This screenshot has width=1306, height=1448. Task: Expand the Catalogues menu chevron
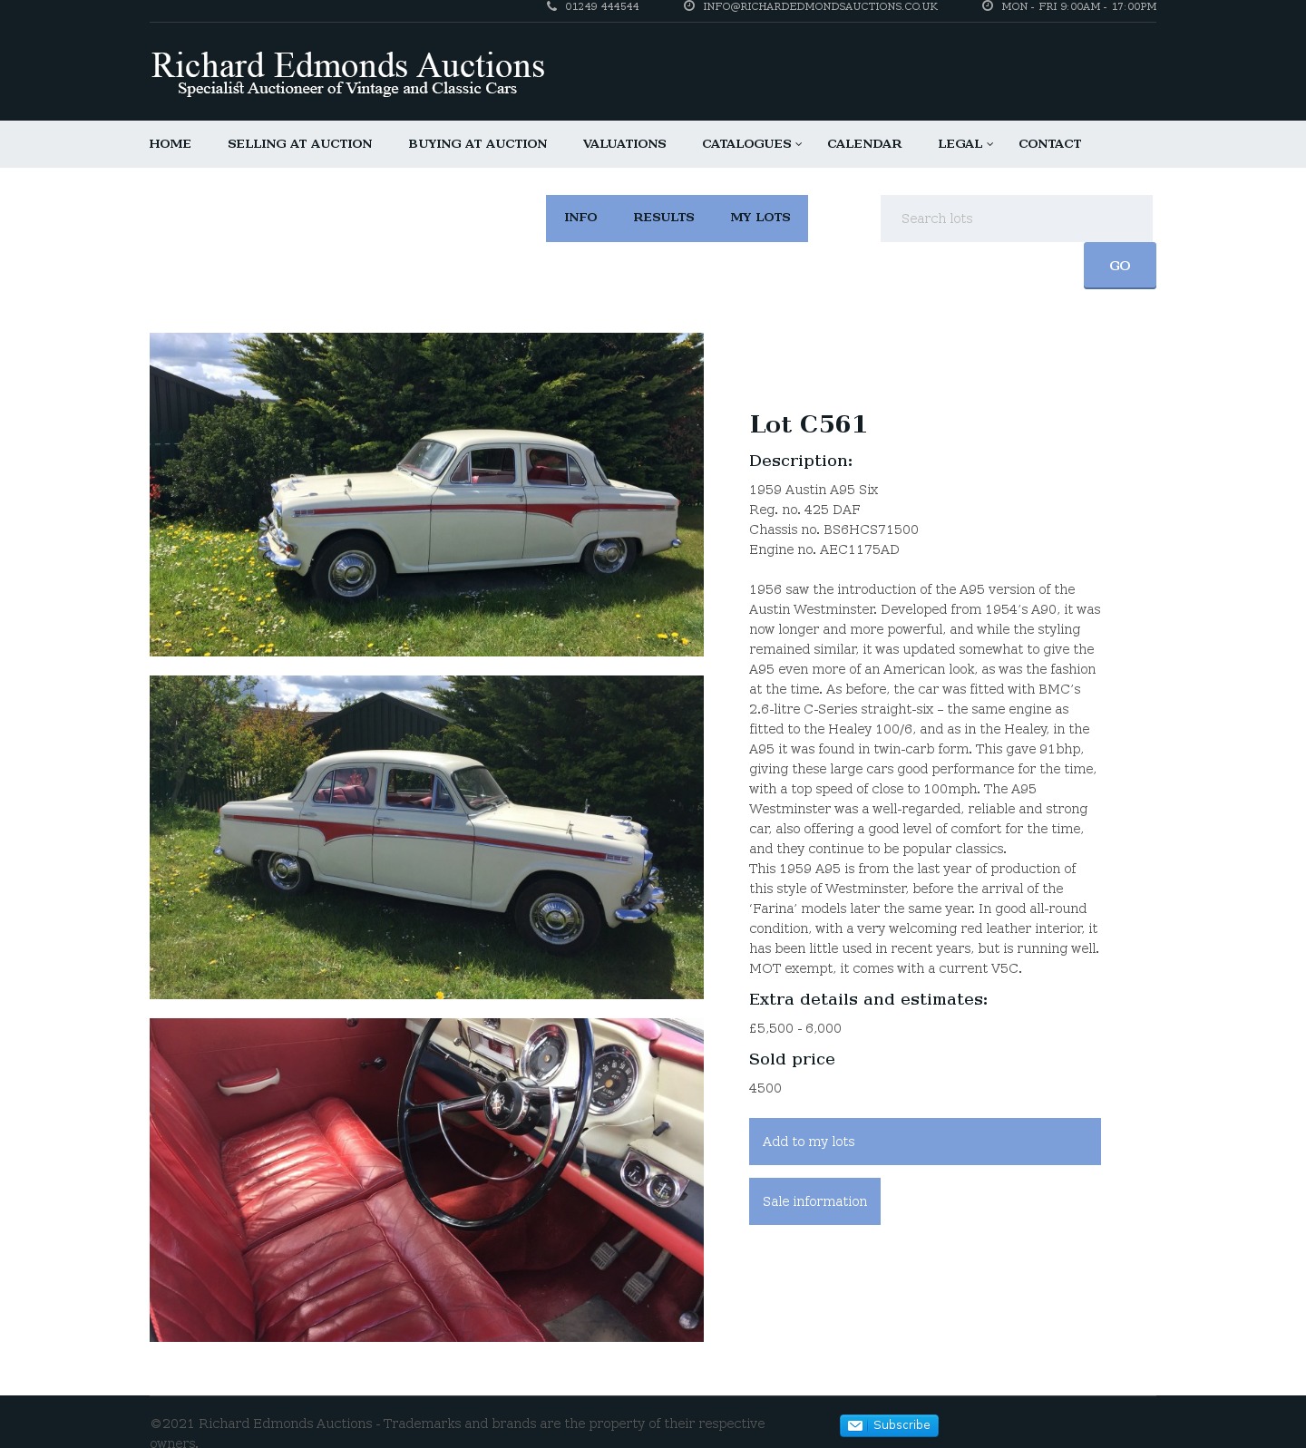point(799,144)
